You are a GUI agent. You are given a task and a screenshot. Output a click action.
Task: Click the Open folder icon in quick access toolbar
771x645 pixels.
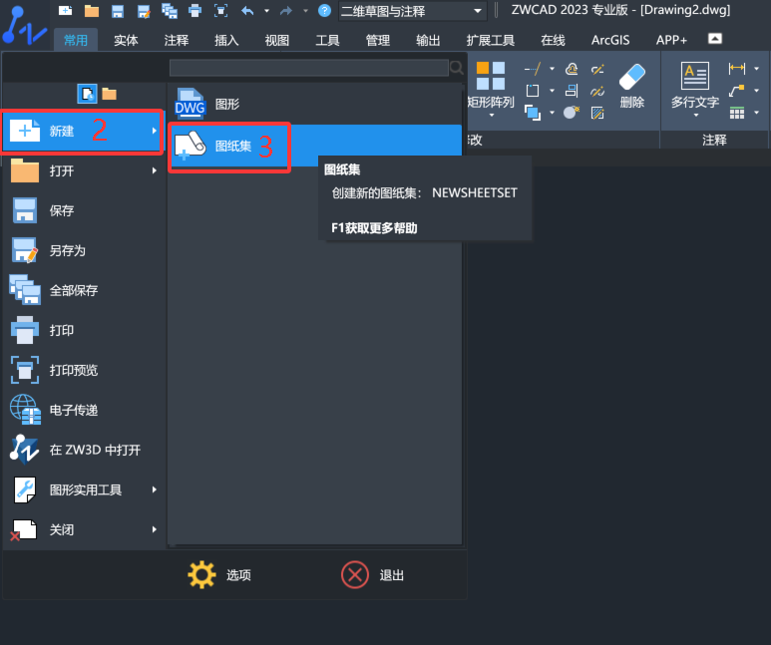pos(92,10)
